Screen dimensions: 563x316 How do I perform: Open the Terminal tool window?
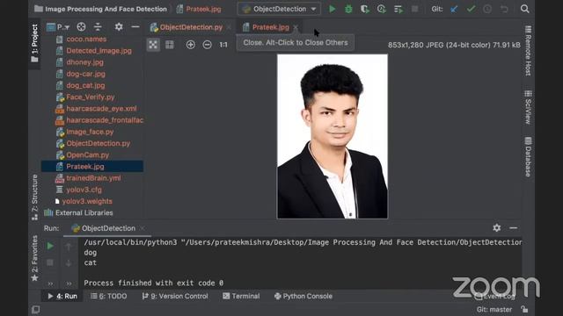pos(241,297)
